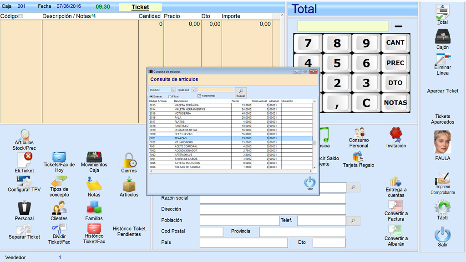The width and height of the screenshot is (466, 262).
Task: Open Tarjeta Regalo gift card
Action: [358, 156]
